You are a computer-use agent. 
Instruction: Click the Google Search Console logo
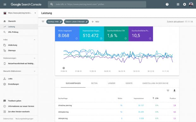coord(26,4)
